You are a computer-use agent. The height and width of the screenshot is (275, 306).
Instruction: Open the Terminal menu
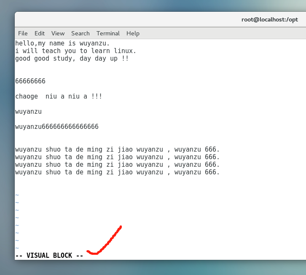pos(108,33)
